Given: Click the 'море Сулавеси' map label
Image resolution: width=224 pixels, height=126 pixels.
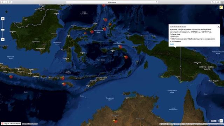Looking at the screenshot, I should [84, 13].
